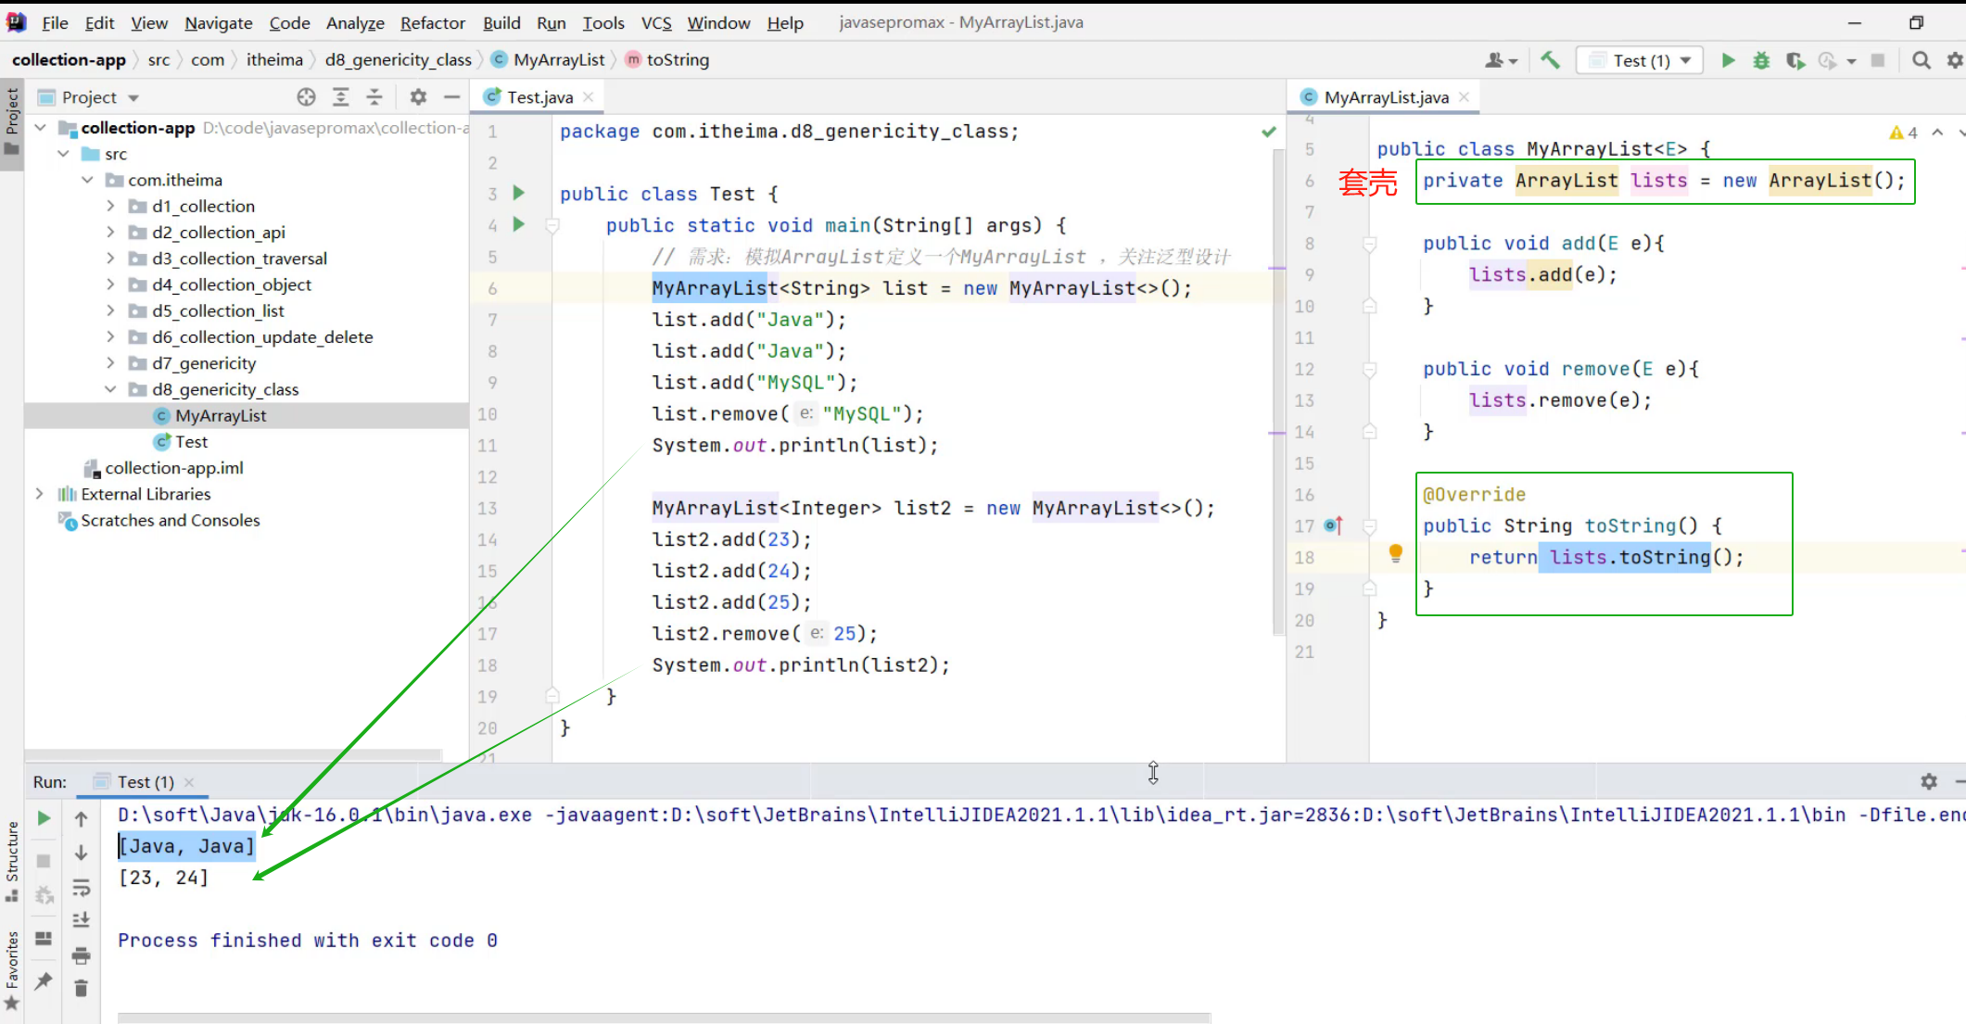Collapse the d8_genericity_class package
Image resolution: width=1966 pixels, height=1024 pixels.
point(110,389)
